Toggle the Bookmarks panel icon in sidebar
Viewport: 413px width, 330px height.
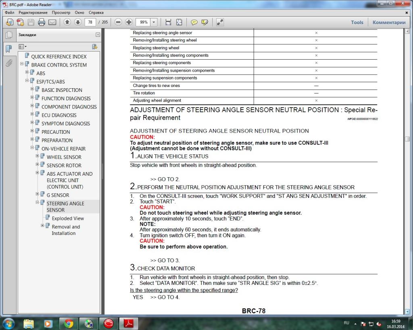click(8, 49)
